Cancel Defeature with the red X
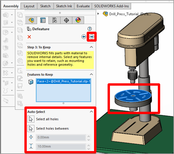Image resolution: width=174 pixels, height=154 pixels. pos(29,37)
